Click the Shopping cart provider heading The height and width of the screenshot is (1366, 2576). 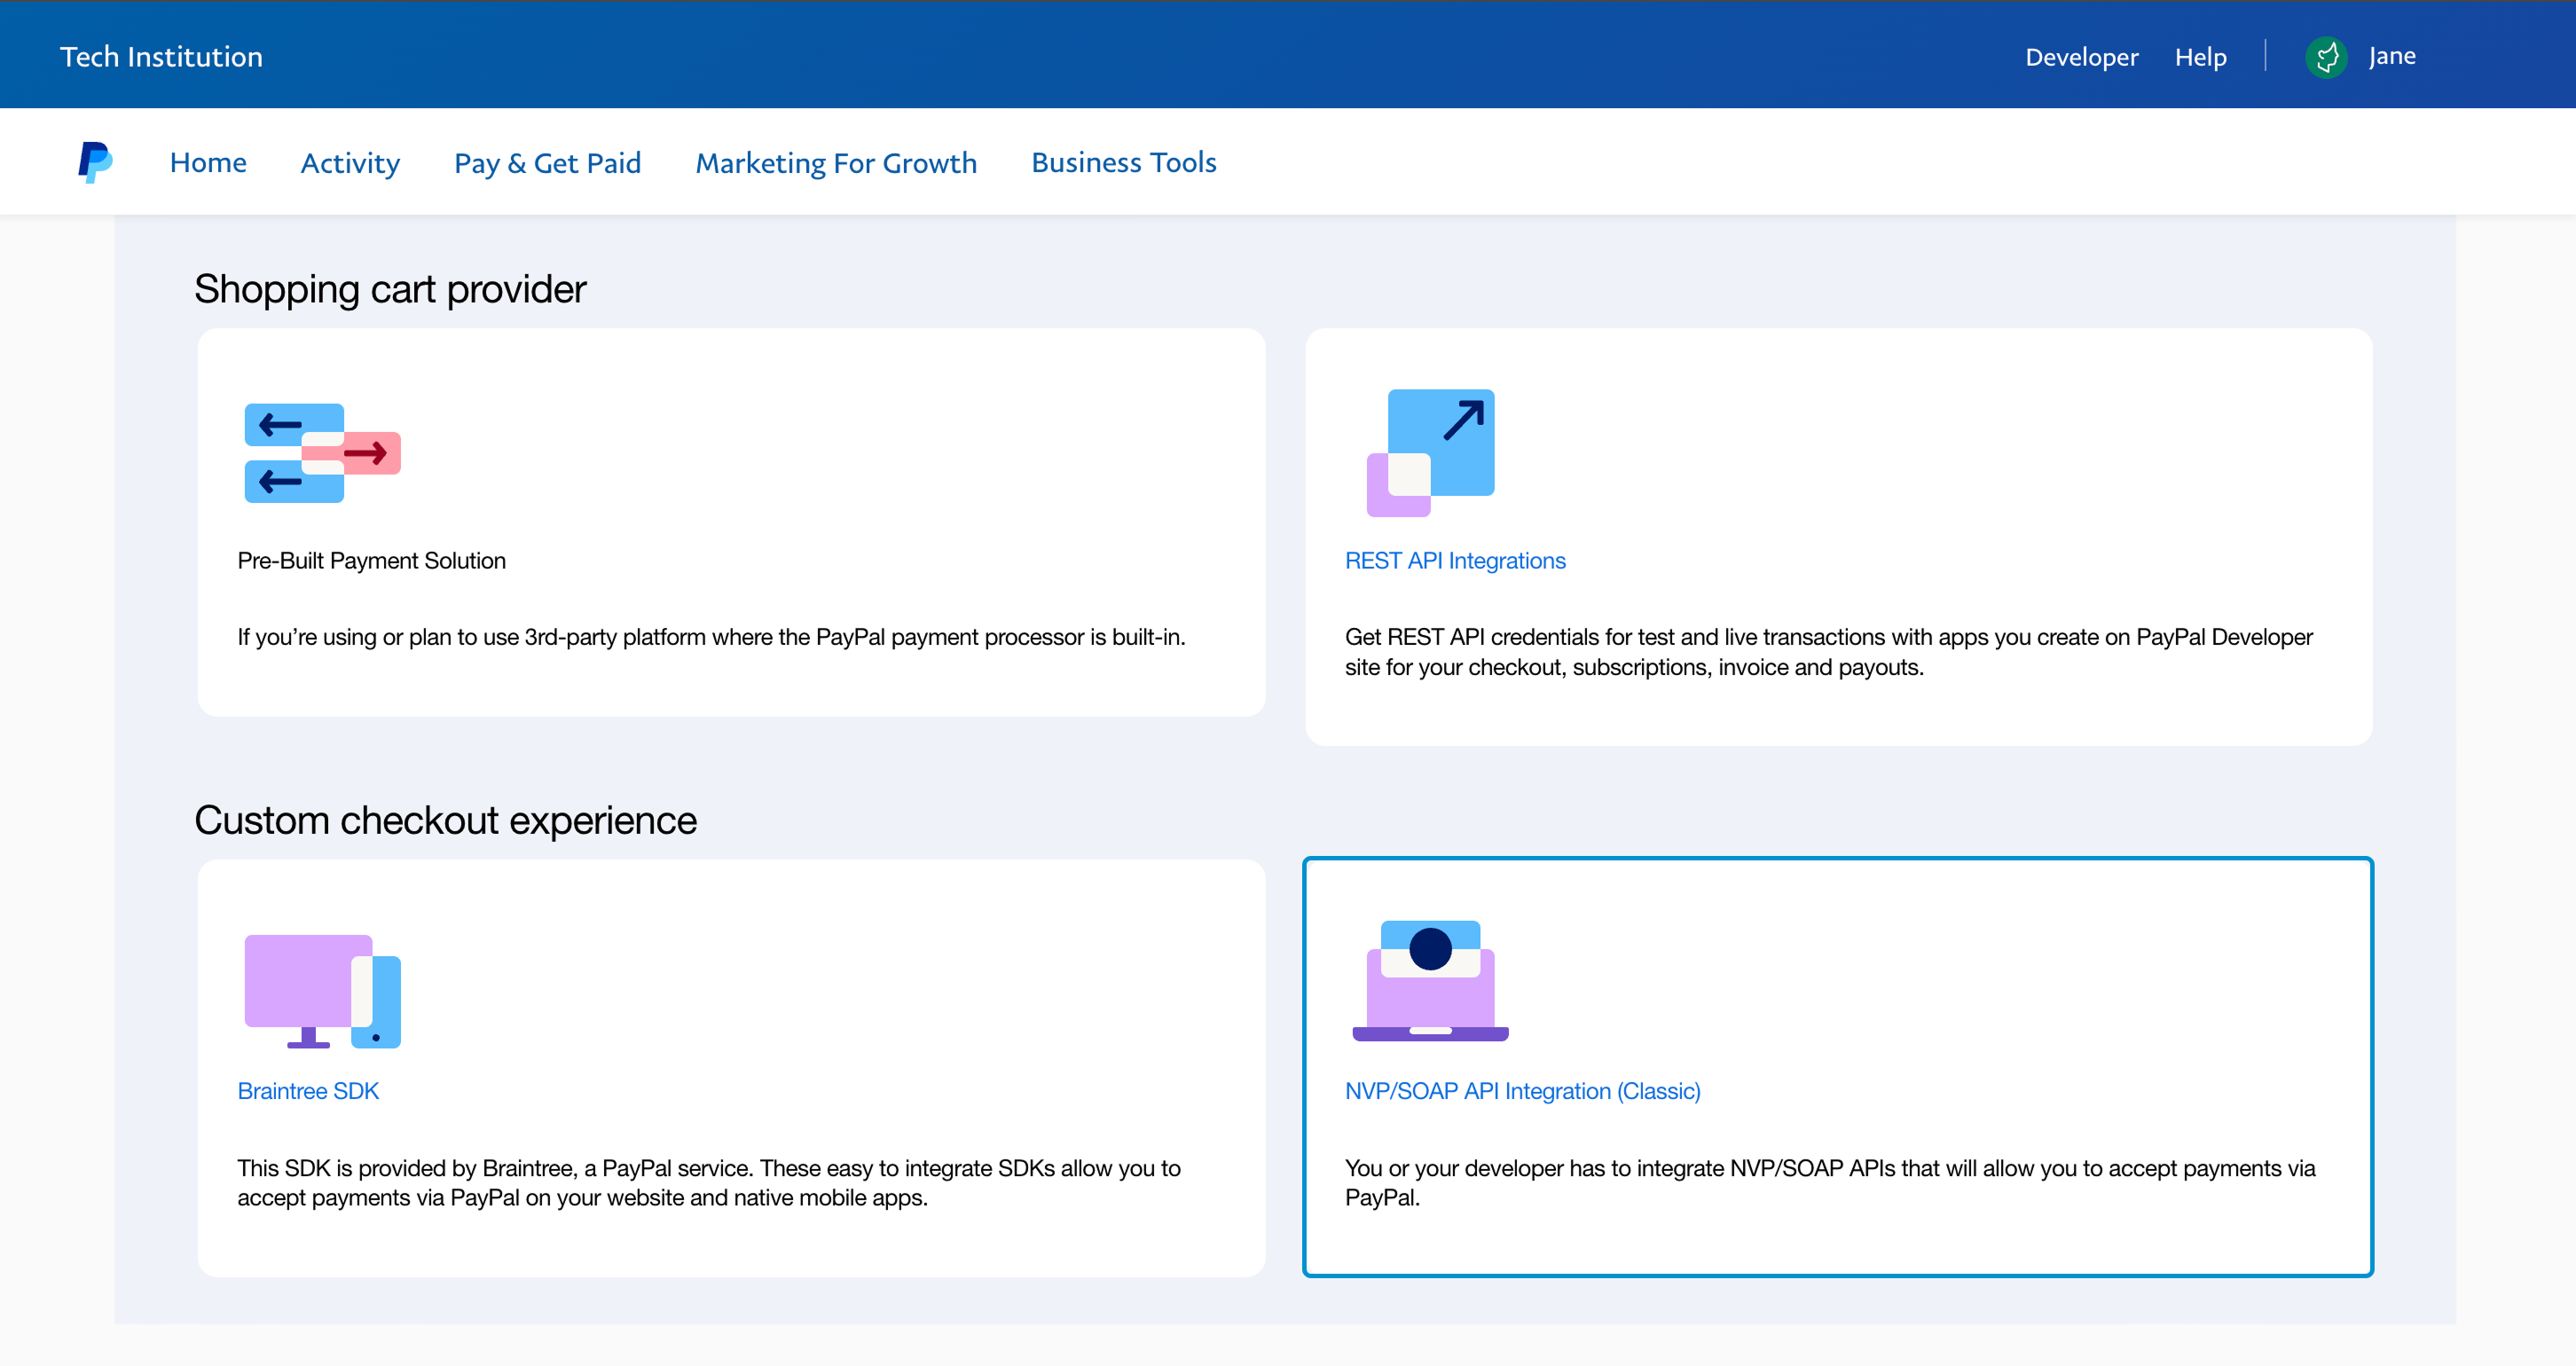(x=390, y=289)
